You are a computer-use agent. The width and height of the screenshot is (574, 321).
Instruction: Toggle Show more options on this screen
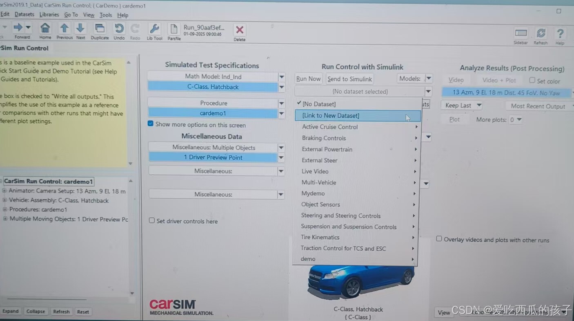tap(151, 123)
